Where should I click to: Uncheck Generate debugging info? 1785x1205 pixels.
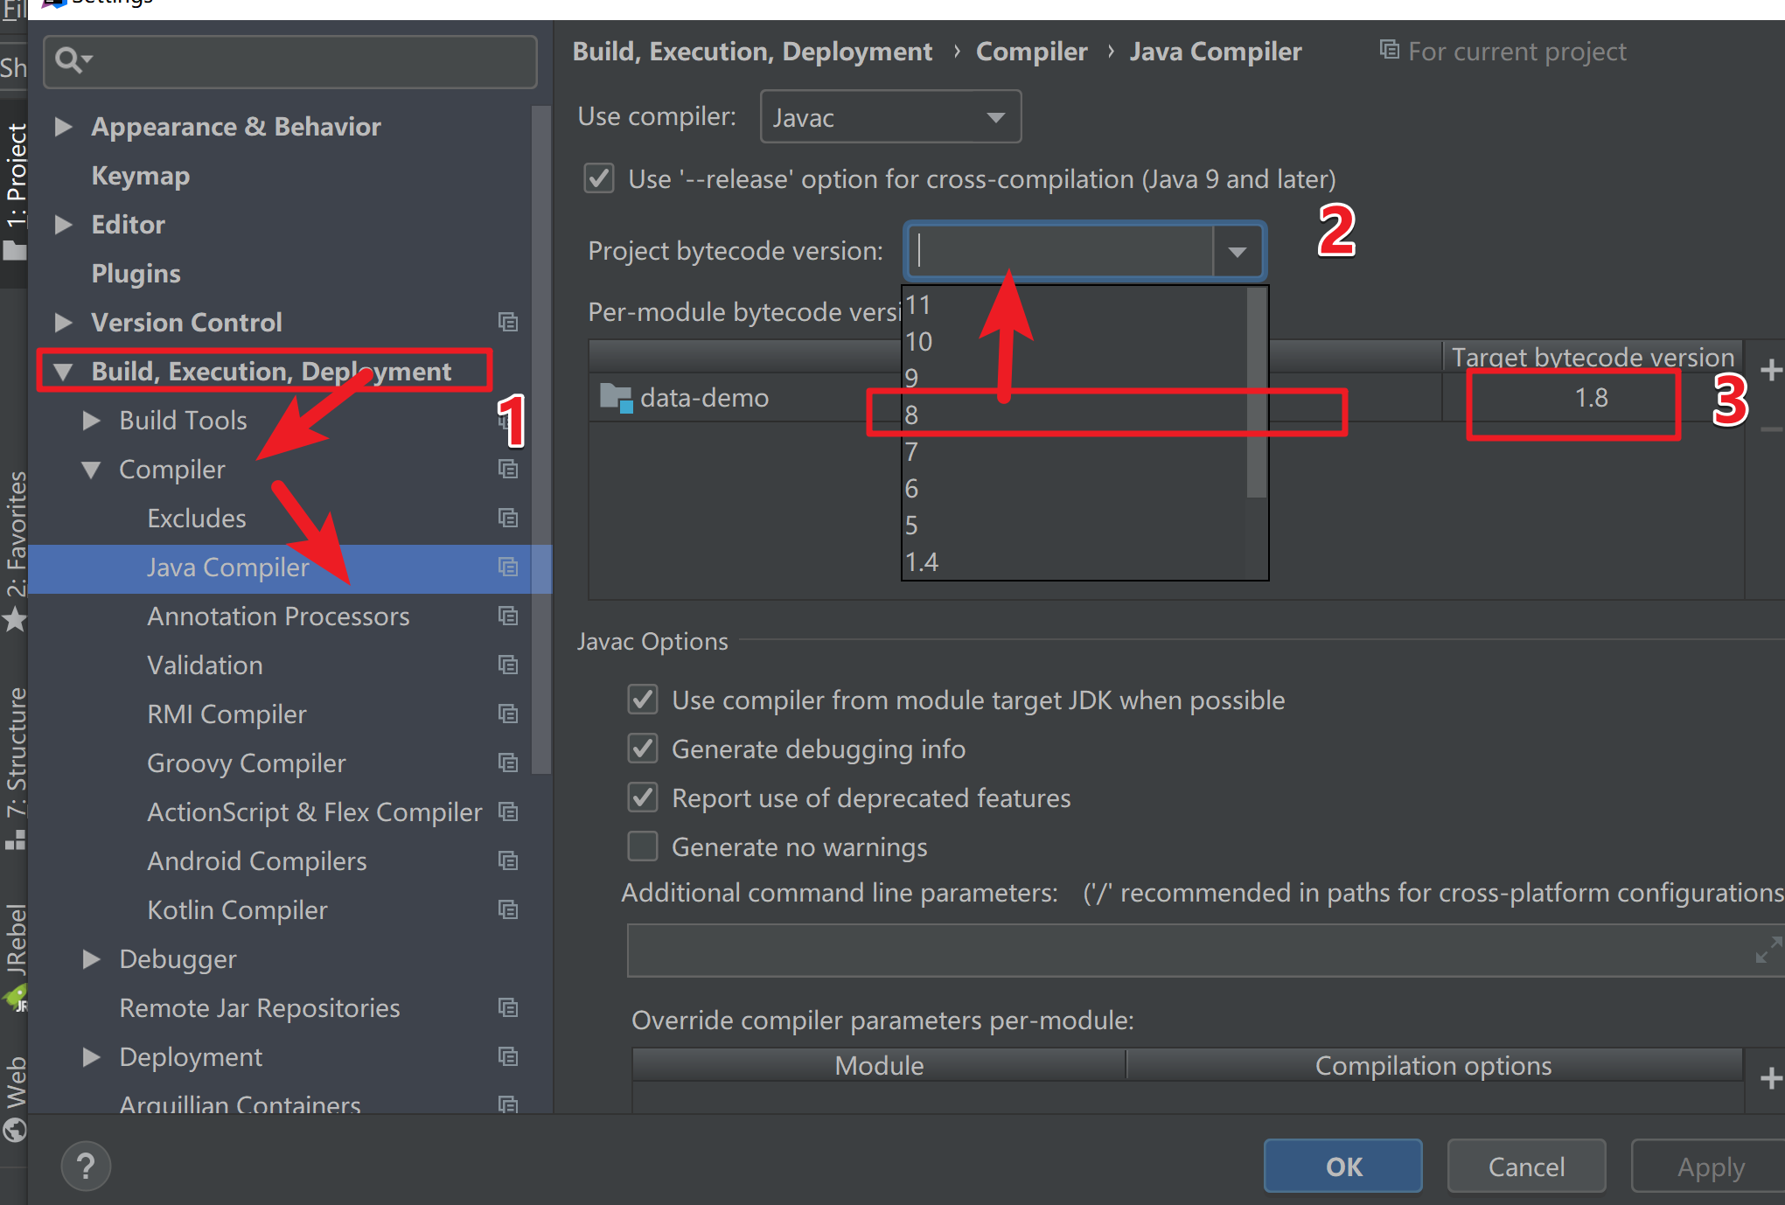643,749
